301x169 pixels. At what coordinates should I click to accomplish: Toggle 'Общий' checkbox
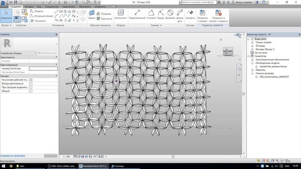point(31,91)
